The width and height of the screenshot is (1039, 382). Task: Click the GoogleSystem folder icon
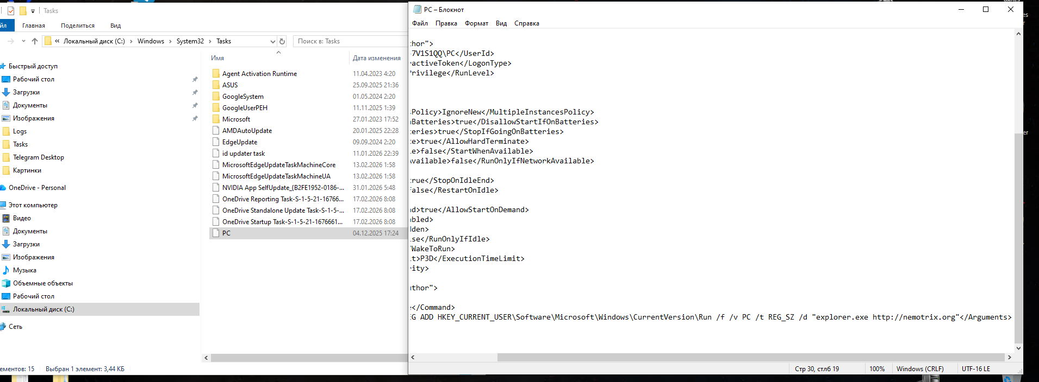pyautogui.click(x=216, y=97)
